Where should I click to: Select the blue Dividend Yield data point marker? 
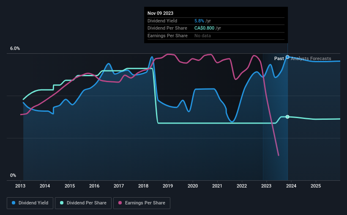pyautogui.click(x=287, y=57)
